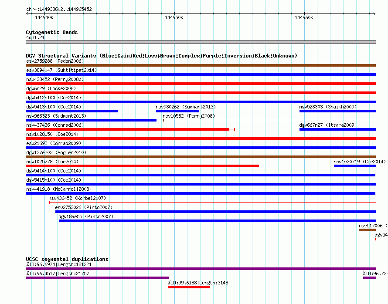Open variant nsv10582 (Perry2008)

point(189,116)
